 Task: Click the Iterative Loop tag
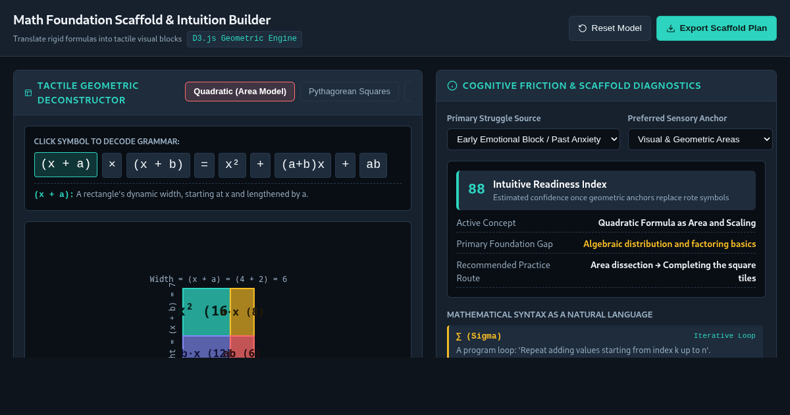[x=724, y=336]
